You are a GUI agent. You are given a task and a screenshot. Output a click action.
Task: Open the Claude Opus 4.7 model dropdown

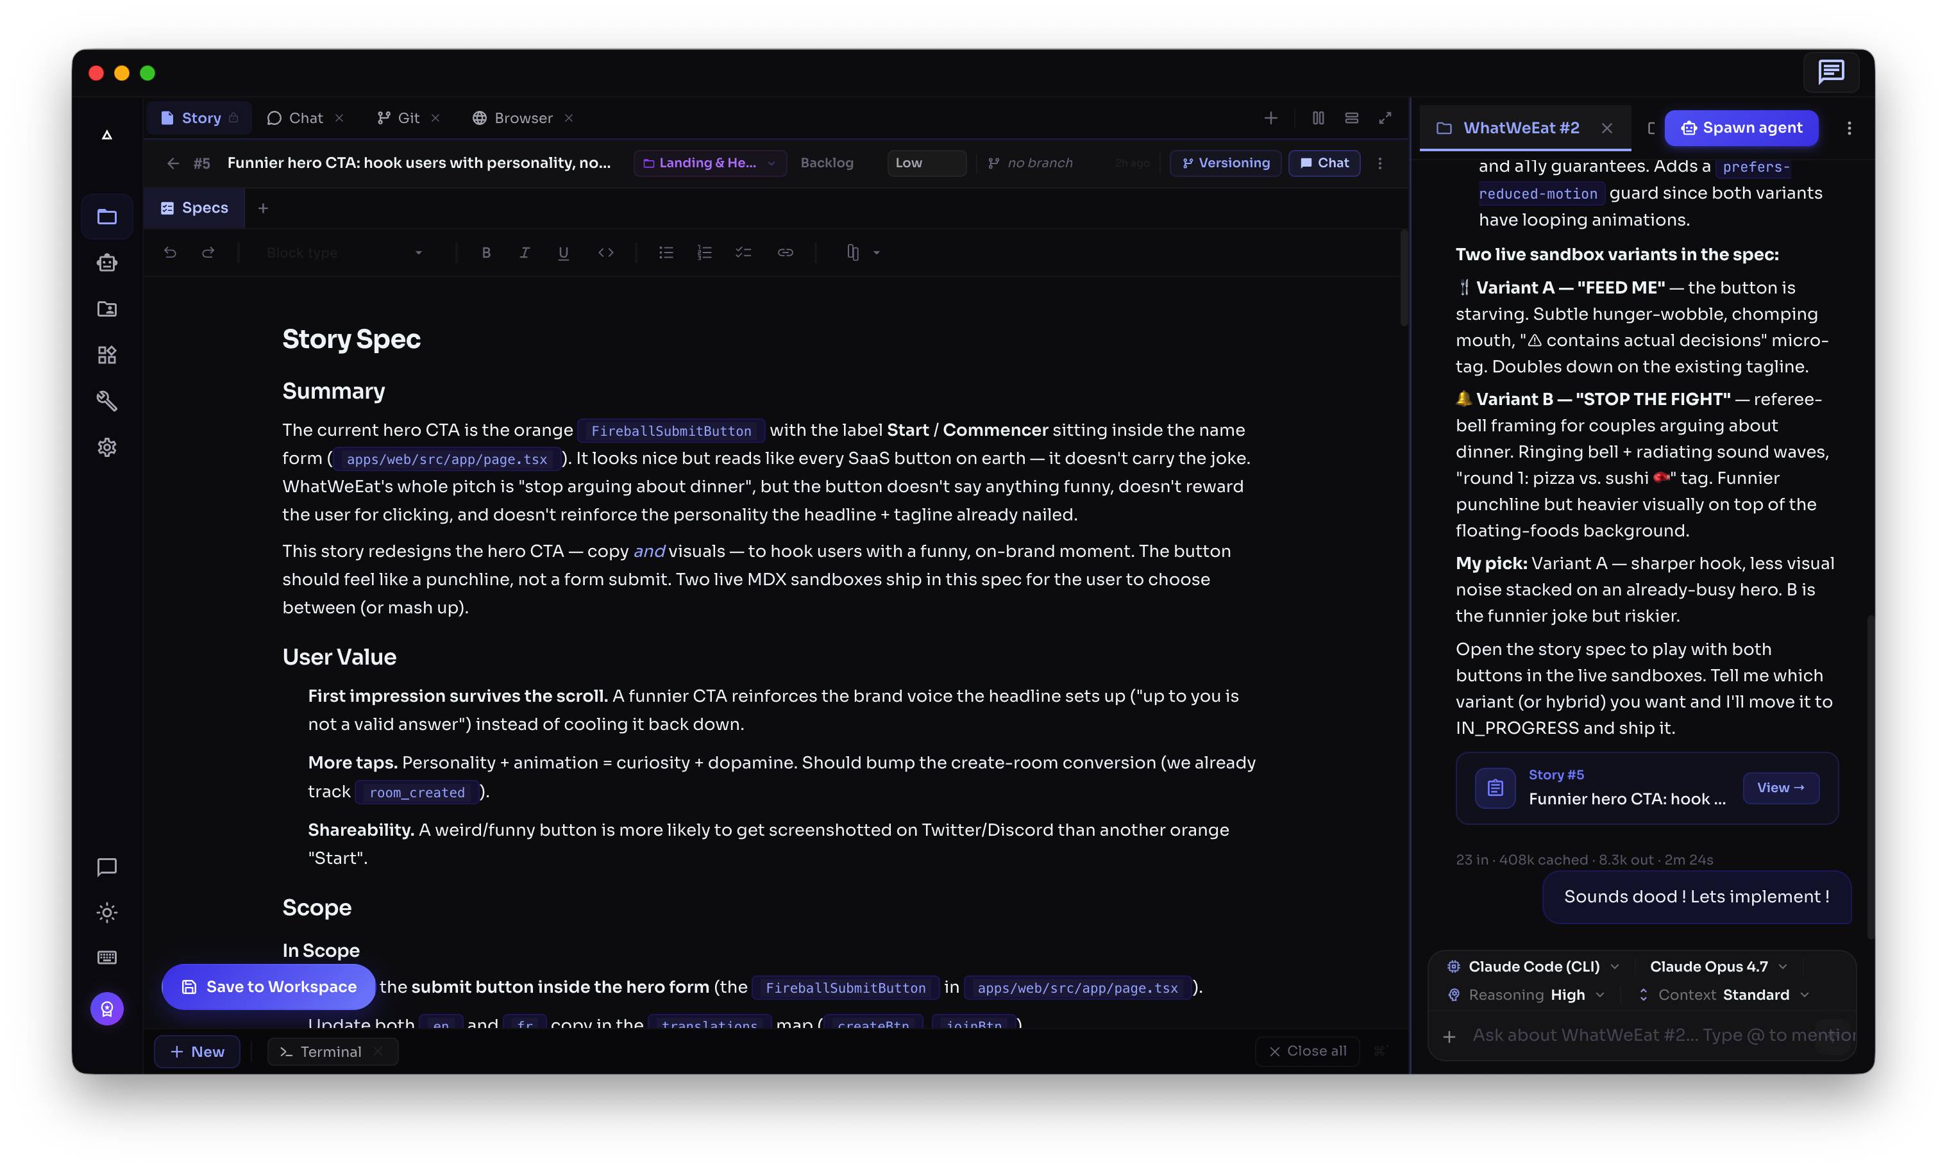(x=1719, y=966)
